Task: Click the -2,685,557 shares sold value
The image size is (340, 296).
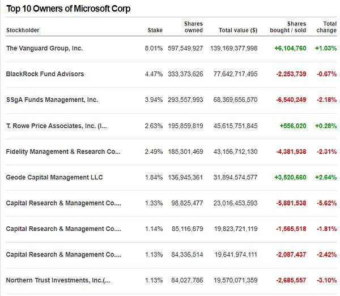Action: coord(291,280)
